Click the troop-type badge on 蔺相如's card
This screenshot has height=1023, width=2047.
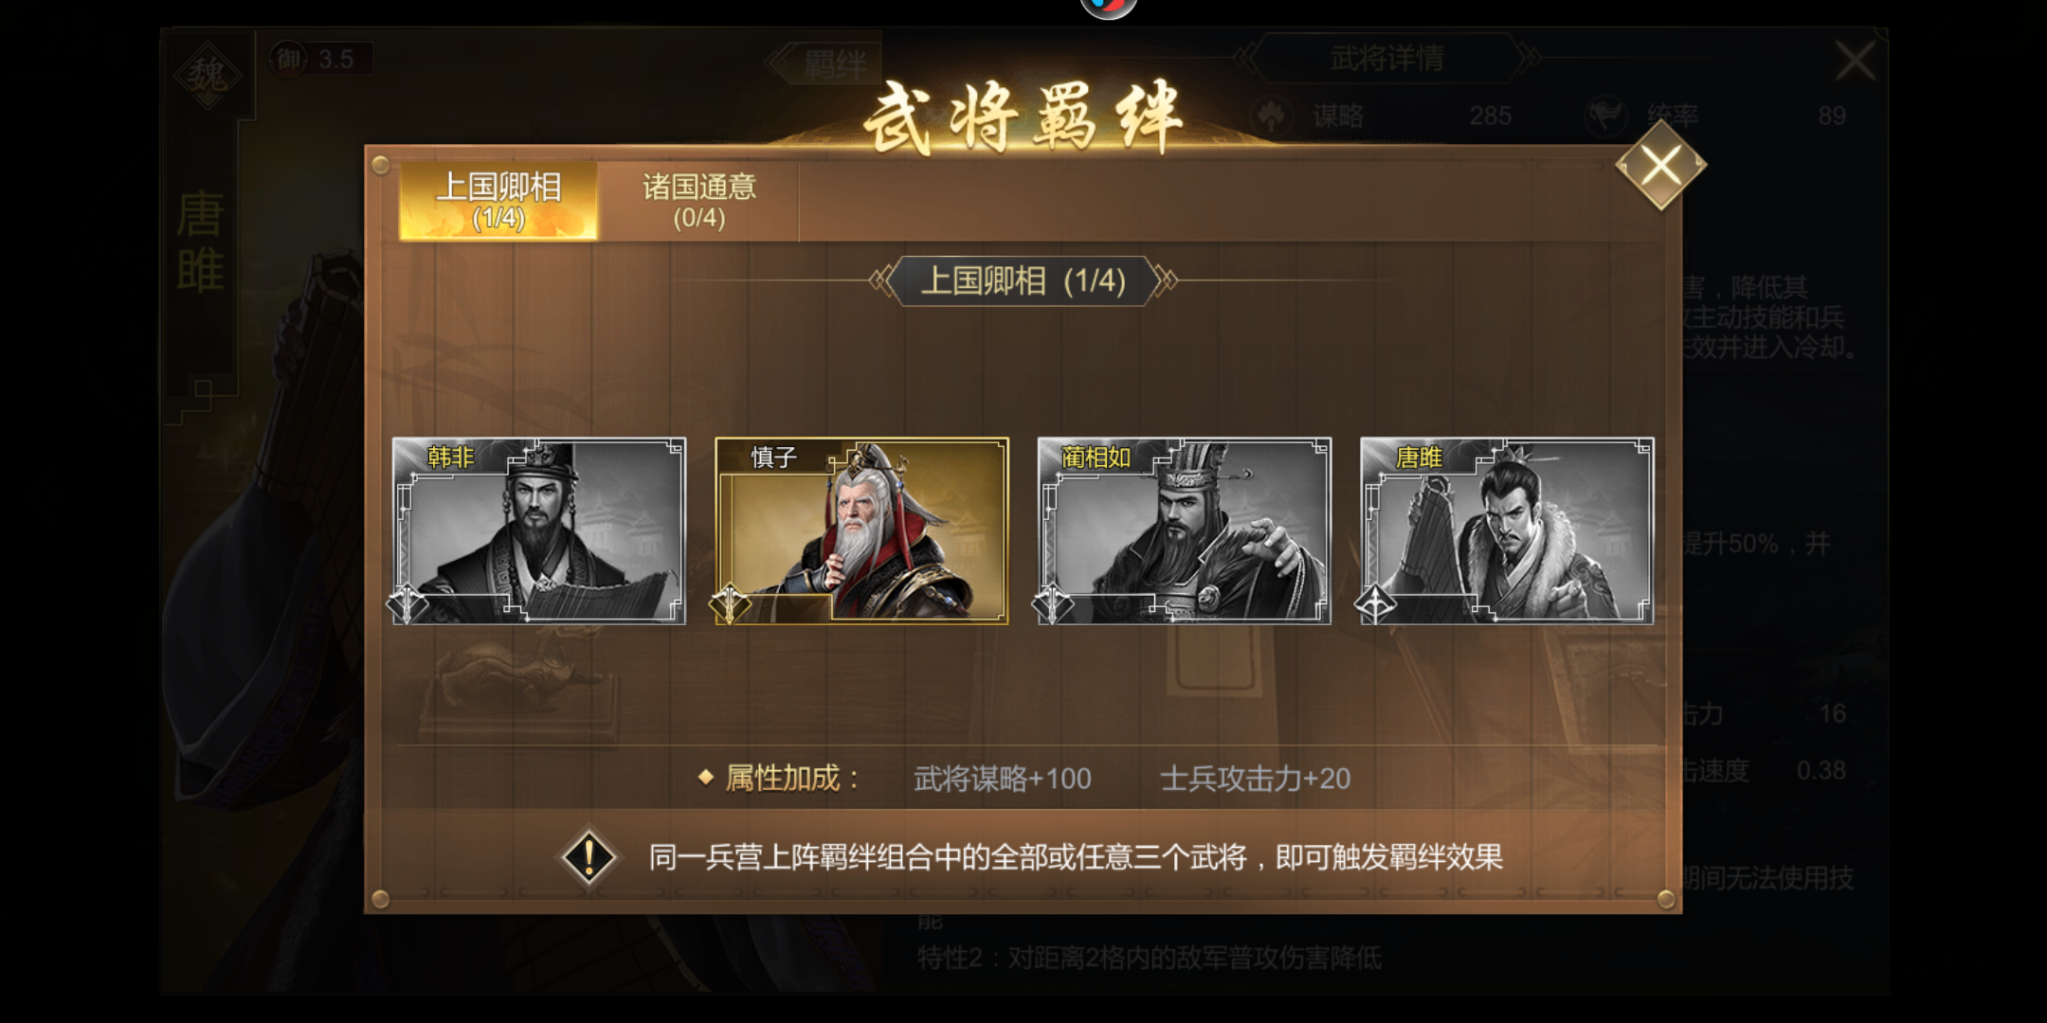click(x=1052, y=603)
